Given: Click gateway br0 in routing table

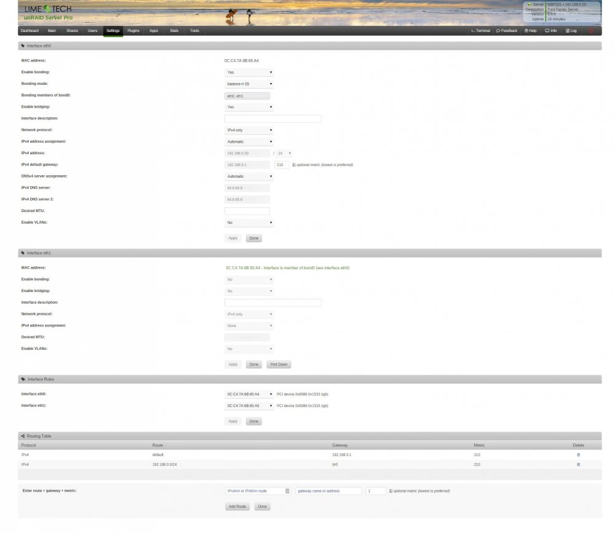Looking at the screenshot, I should coord(335,465).
